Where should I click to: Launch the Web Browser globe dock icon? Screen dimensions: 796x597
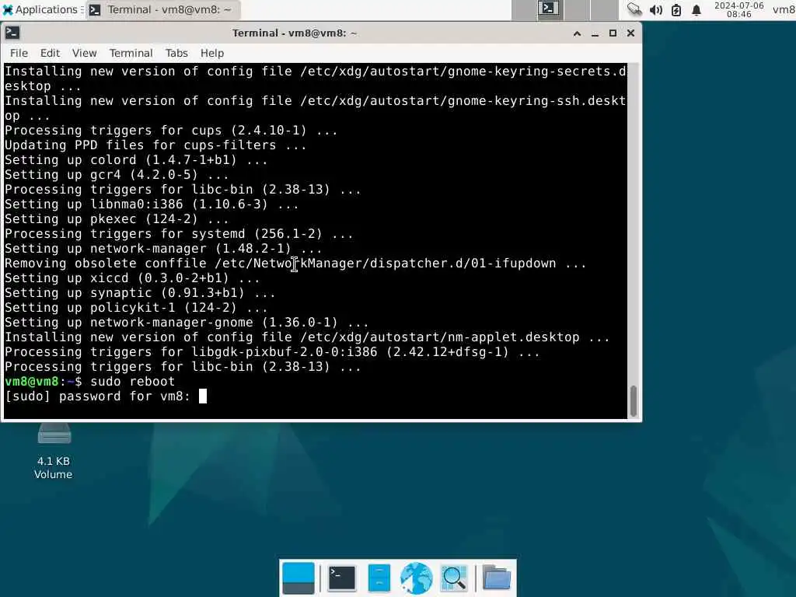point(417,578)
